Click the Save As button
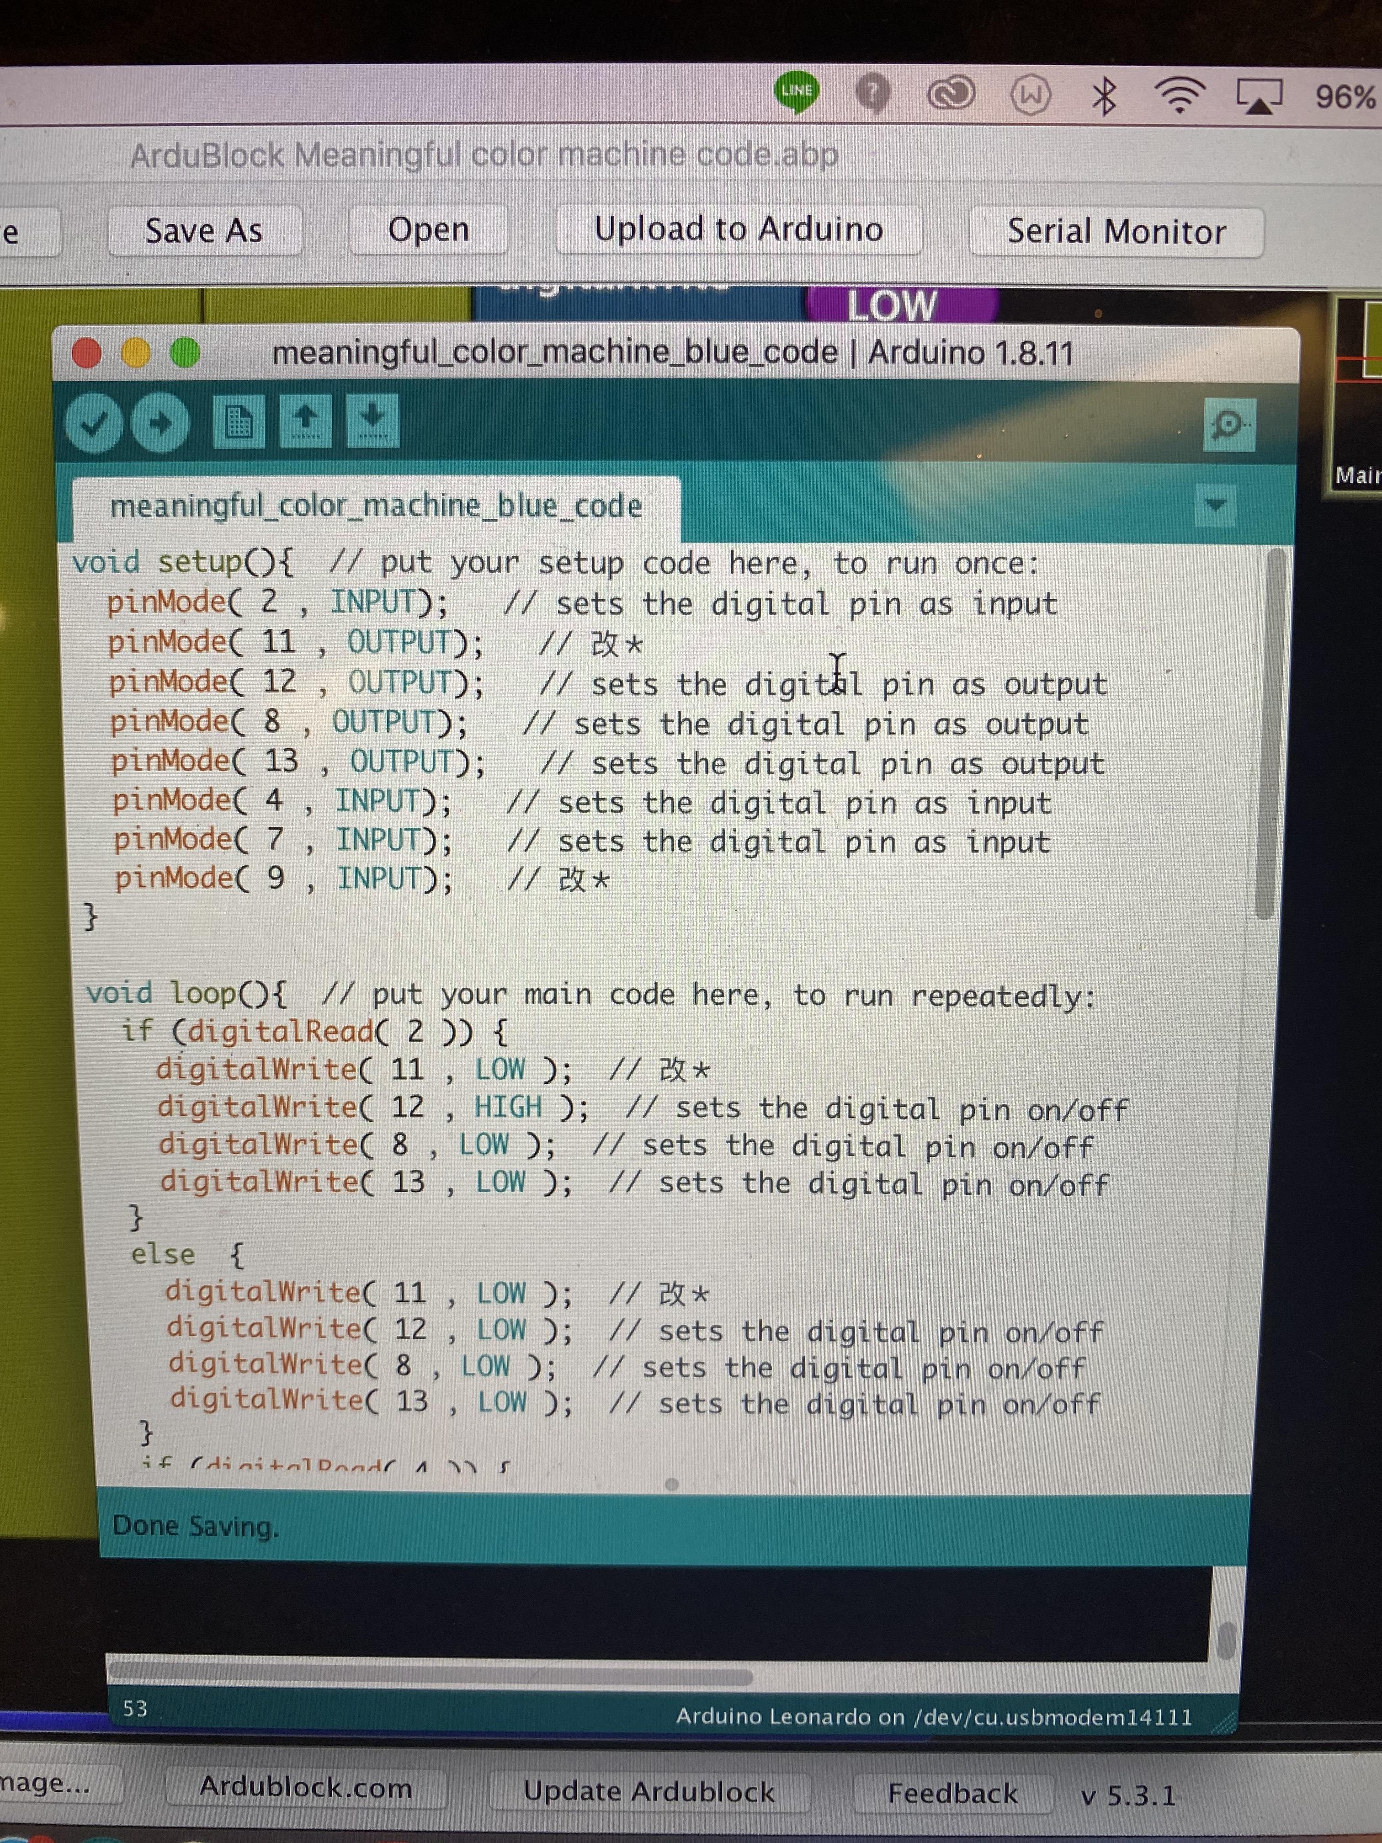This screenshot has height=1843, width=1382. (x=204, y=231)
